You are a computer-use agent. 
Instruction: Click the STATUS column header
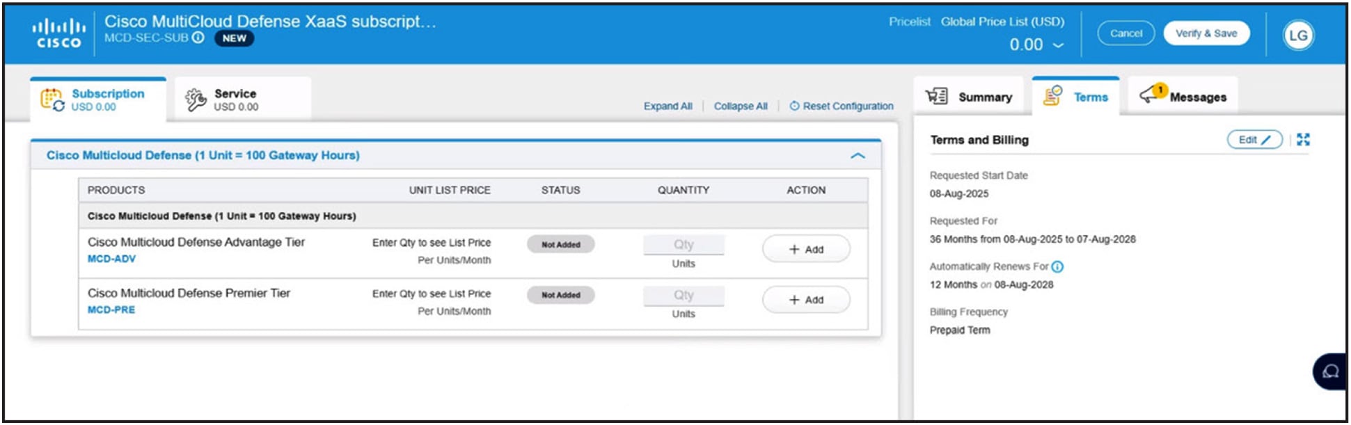click(x=560, y=191)
